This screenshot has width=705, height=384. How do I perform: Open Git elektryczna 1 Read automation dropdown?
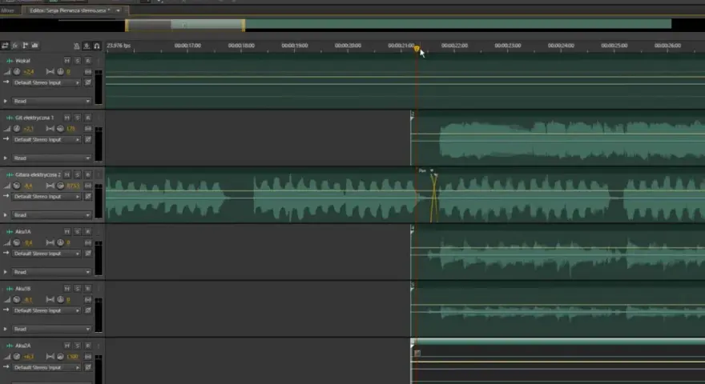tap(52, 158)
